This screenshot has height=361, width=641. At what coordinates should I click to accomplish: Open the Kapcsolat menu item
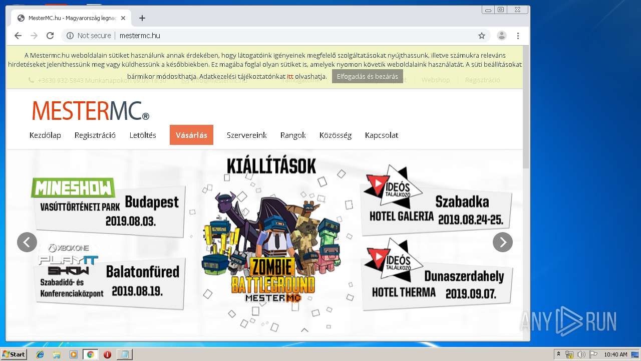click(382, 135)
